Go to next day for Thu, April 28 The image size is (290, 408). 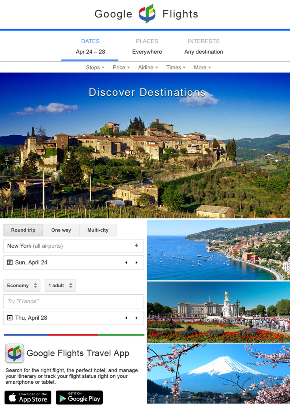click(136, 318)
